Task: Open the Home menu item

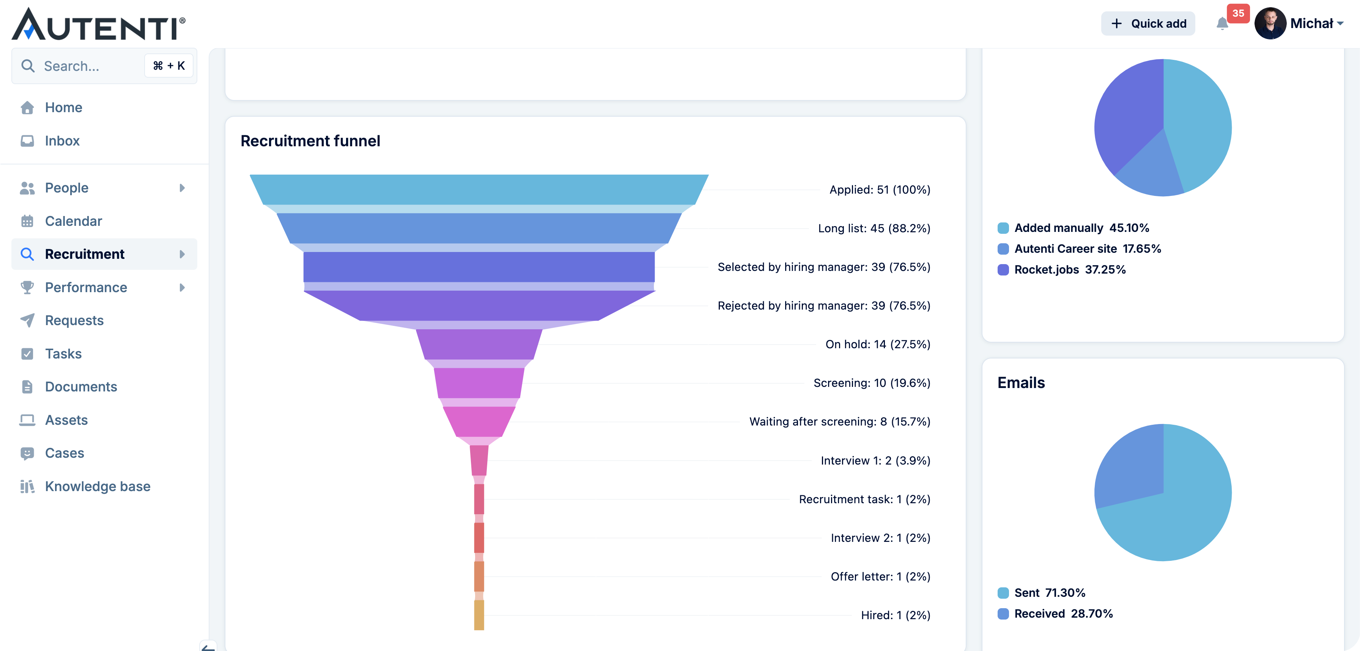Action: (104, 108)
